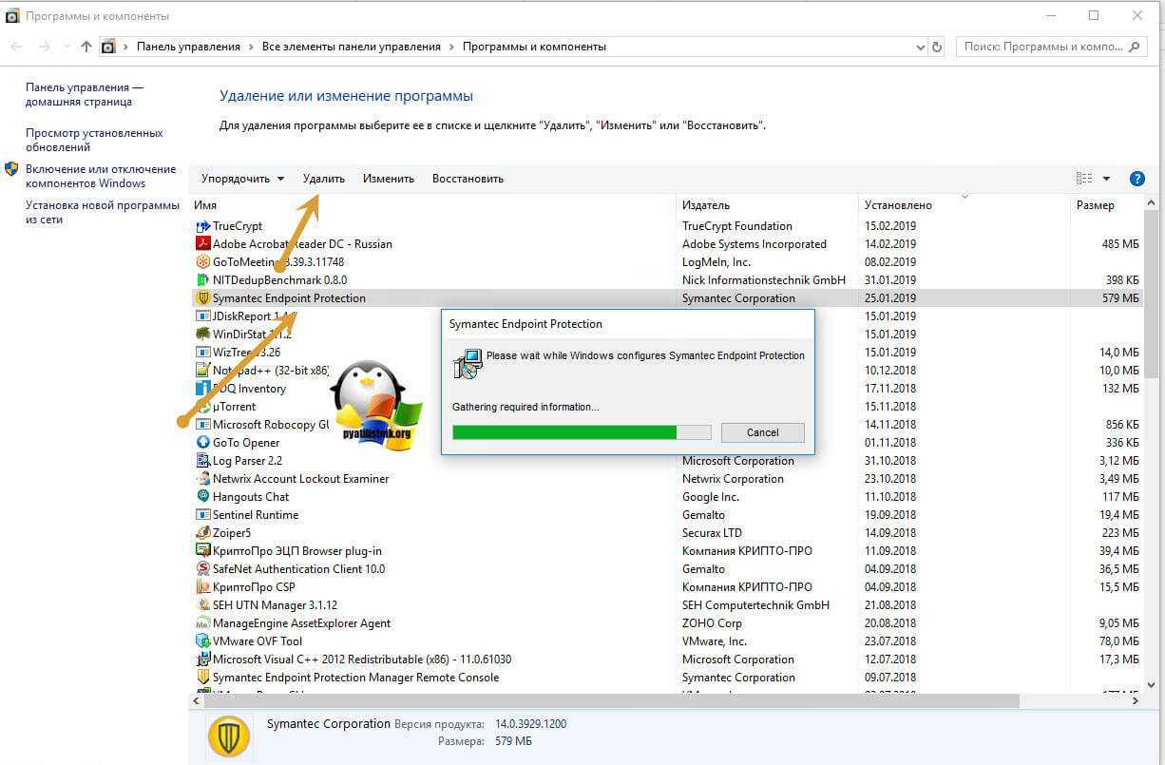Click the refresh button in address bar
The image size is (1165, 765).
tap(937, 47)
